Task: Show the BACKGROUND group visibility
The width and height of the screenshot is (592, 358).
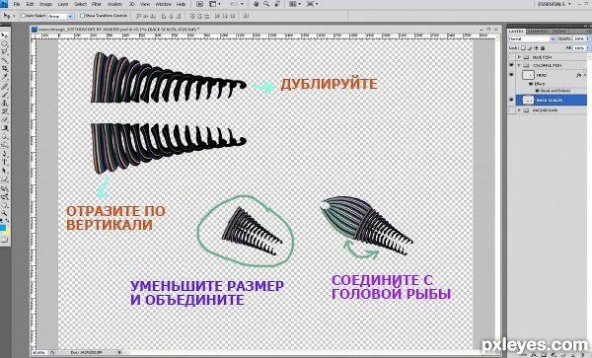Action: tap(511, 110)
